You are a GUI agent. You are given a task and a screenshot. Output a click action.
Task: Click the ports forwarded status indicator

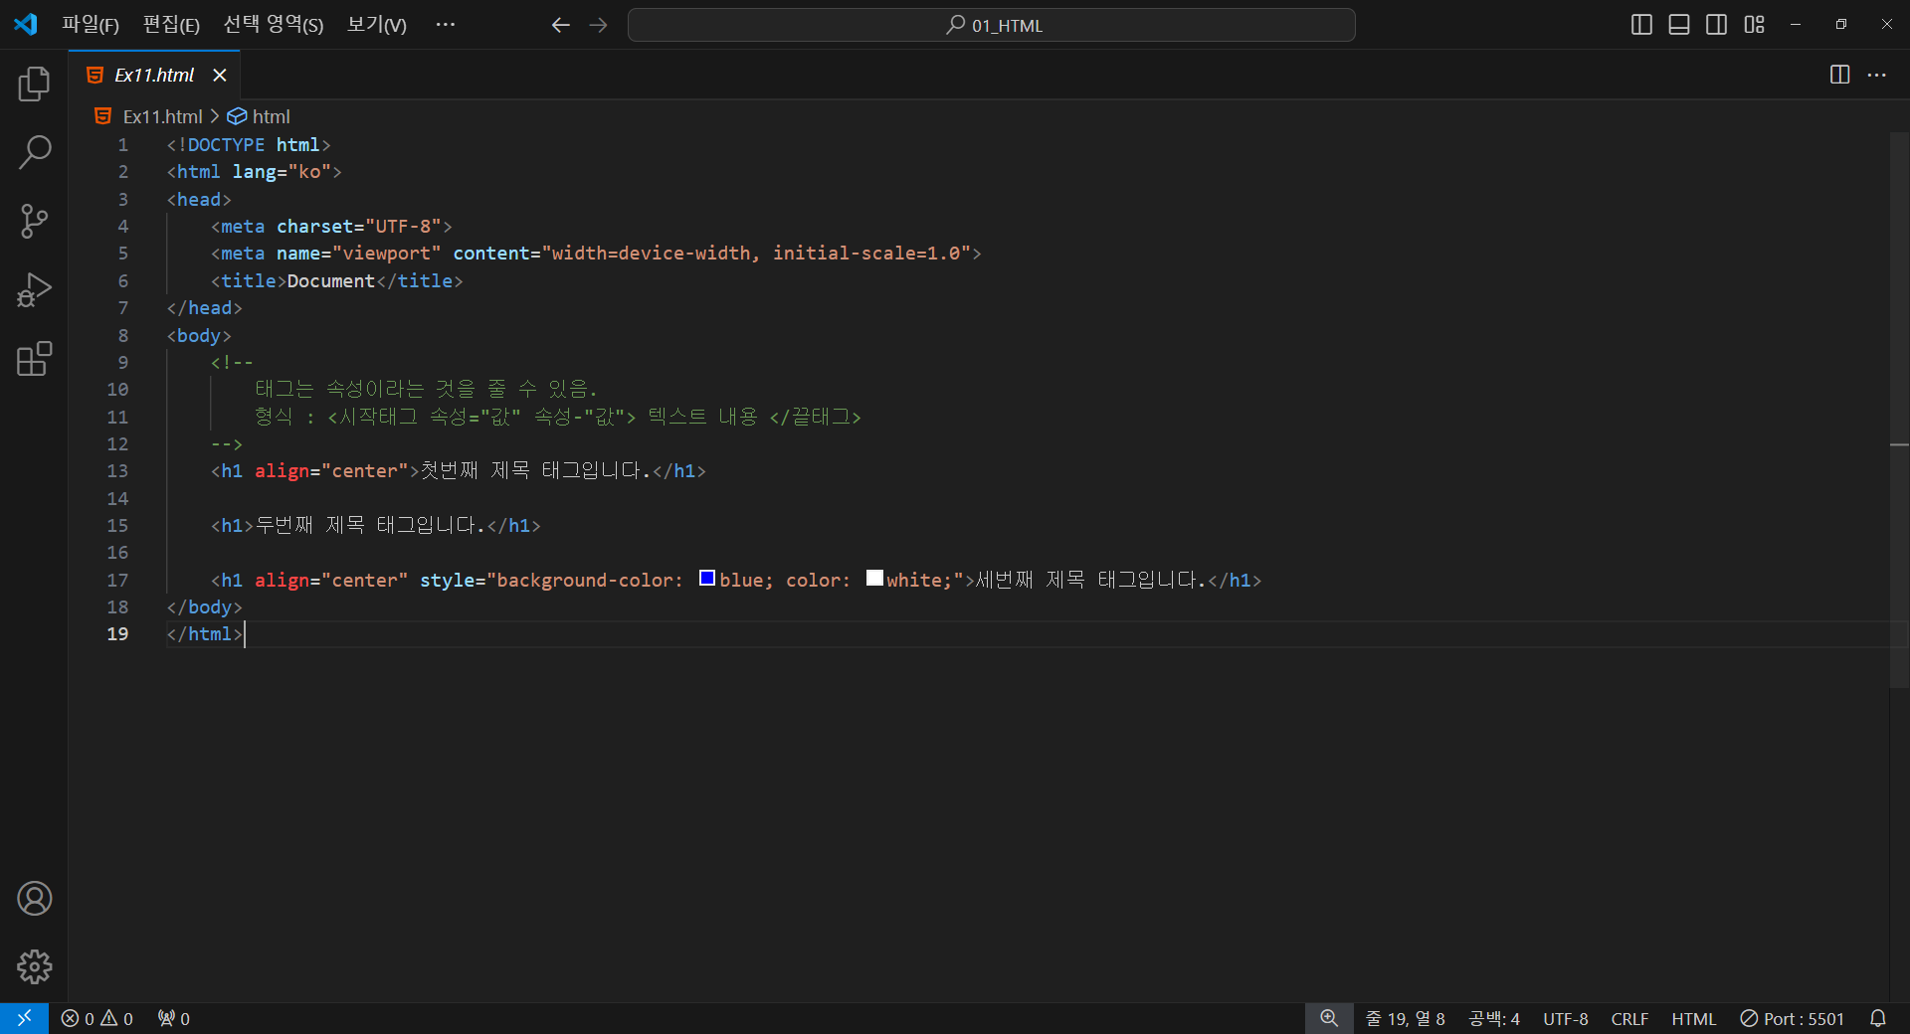[x=174, y=1018]
